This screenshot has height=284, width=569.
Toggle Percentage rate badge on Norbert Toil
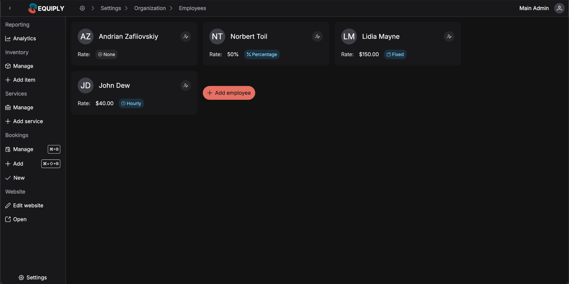click(262, 54)
